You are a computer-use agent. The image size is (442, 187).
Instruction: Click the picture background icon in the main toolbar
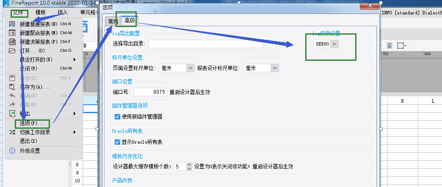coord(390,46)
